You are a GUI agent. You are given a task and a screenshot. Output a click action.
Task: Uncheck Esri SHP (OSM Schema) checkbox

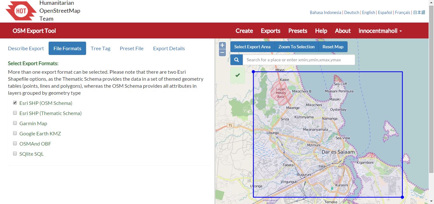[x=15, y=103]
